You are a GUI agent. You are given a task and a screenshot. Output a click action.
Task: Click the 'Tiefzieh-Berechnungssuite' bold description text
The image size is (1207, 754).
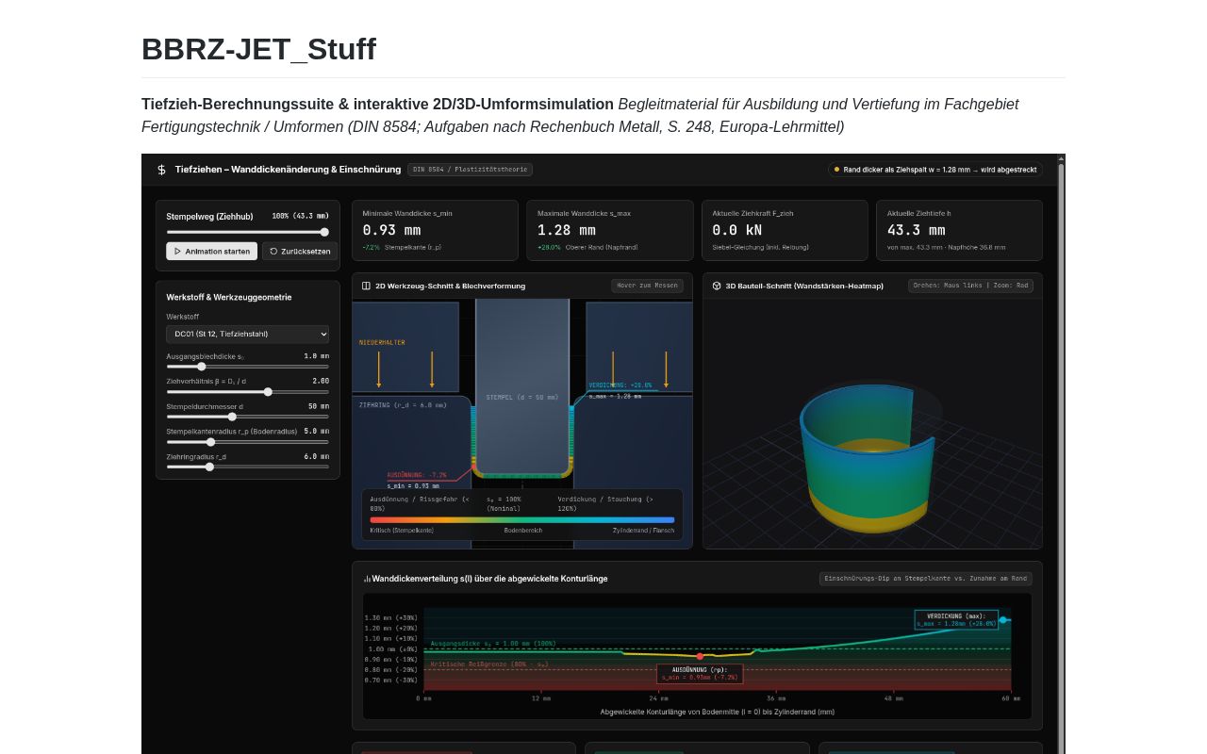(x=377, y=105)
